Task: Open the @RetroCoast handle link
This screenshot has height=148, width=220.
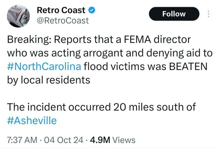Action: point(63,20)
